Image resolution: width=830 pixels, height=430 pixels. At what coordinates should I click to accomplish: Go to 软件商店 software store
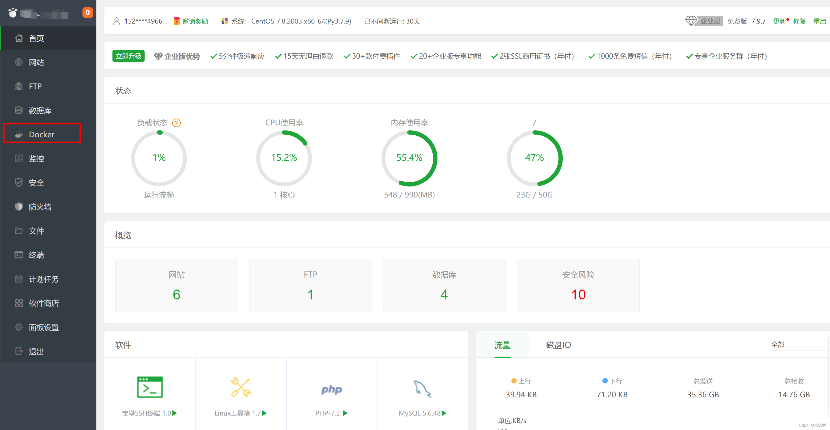pyautogui.click(x=43, y=303)
